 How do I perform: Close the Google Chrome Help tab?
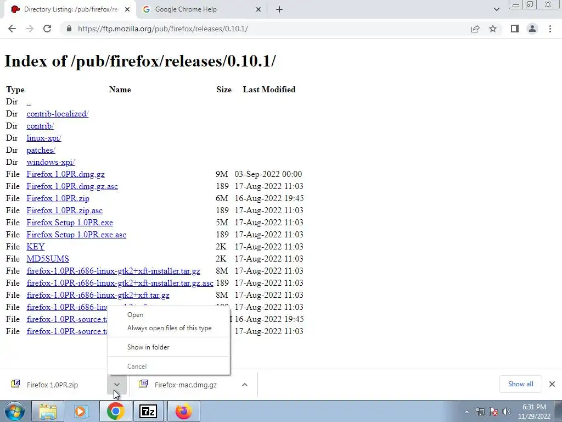click(x=258, y=10)
